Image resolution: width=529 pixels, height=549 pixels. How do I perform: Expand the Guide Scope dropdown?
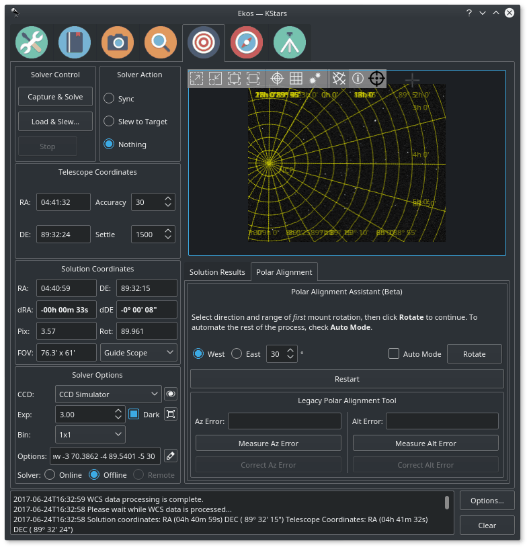pyautogui.click(x=138, y=352)
